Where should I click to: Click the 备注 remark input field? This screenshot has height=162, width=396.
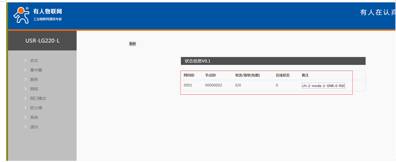[x=323, y=86]
